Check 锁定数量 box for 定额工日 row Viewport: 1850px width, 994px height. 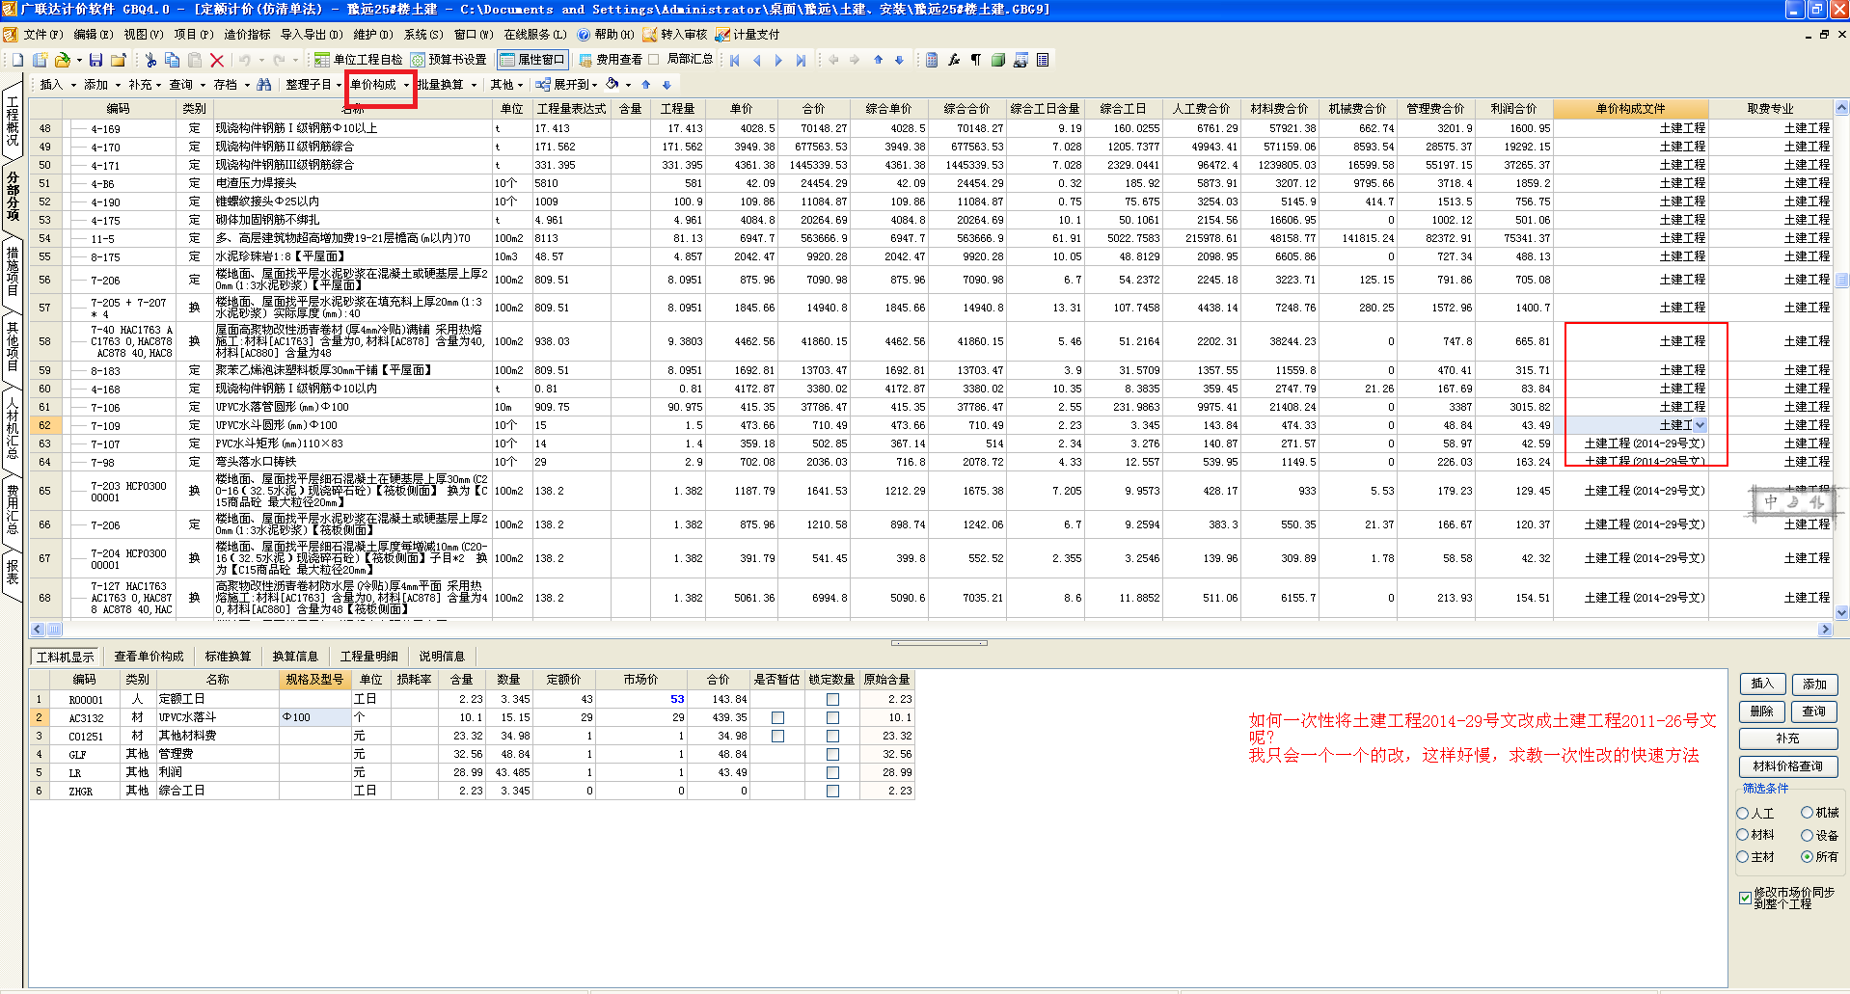click(x=832, y=700)
